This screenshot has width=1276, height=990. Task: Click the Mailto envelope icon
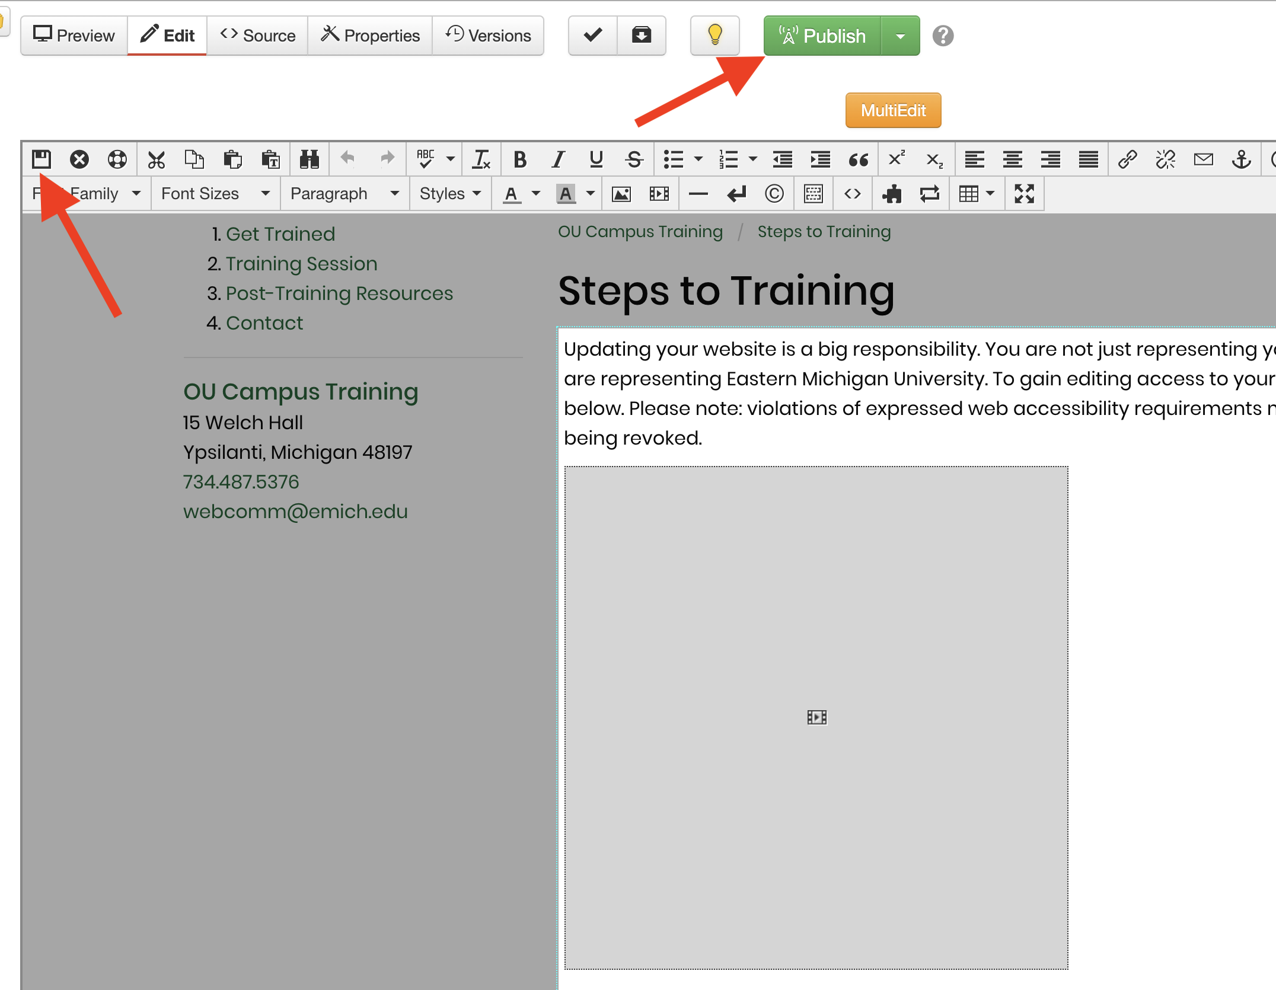point(1203,159)
